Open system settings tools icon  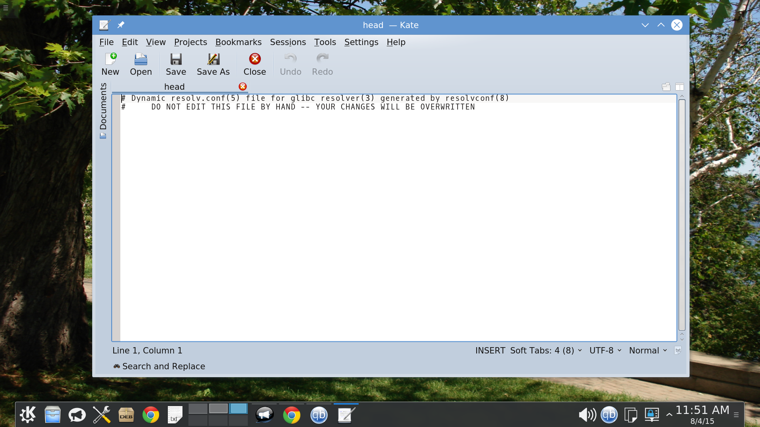click(x=101, y=415)
